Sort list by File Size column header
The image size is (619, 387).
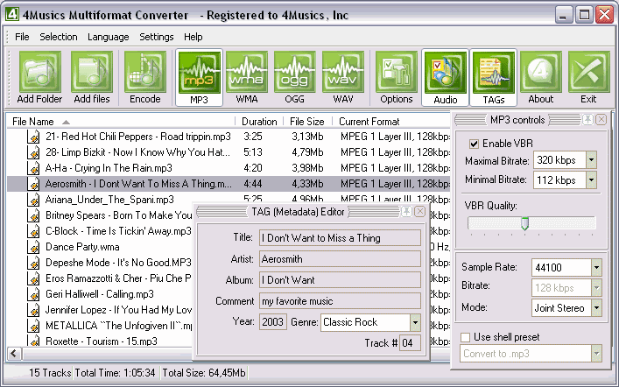pos(307,121)
